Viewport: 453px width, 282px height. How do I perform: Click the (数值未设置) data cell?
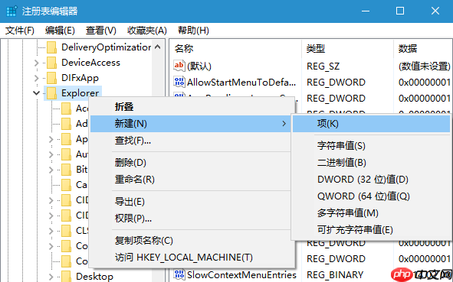[x=425, y=66]
